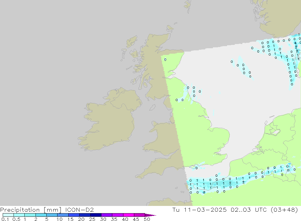This screenshot has width=301, height=221.
Task: Click the legend value '50'
Action: (x=147, y=219)
